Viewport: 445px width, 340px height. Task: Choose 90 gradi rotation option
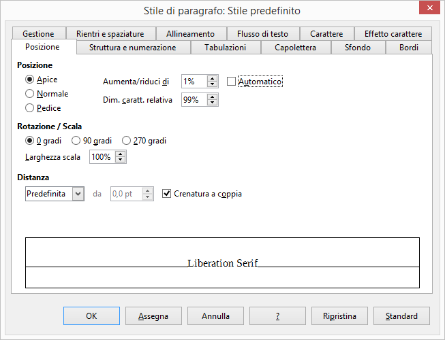pos(76,141)
